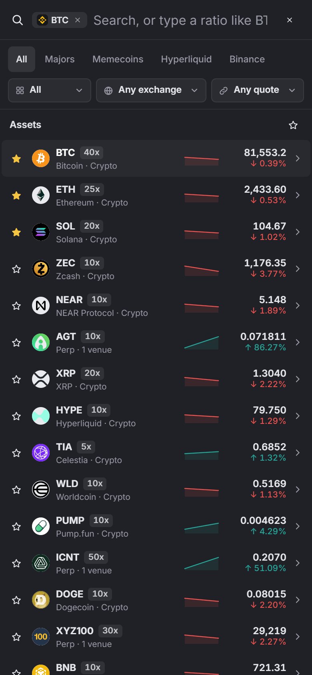The height and width of the screenshot is (675, 312).
Task: Remove the BTC search chip
Action: [78, 20]
